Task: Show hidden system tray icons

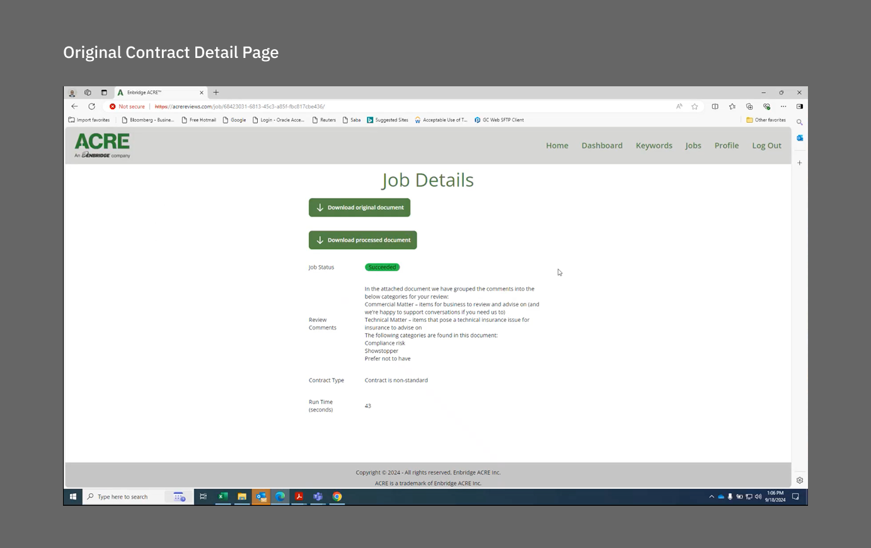Action: 712,496
